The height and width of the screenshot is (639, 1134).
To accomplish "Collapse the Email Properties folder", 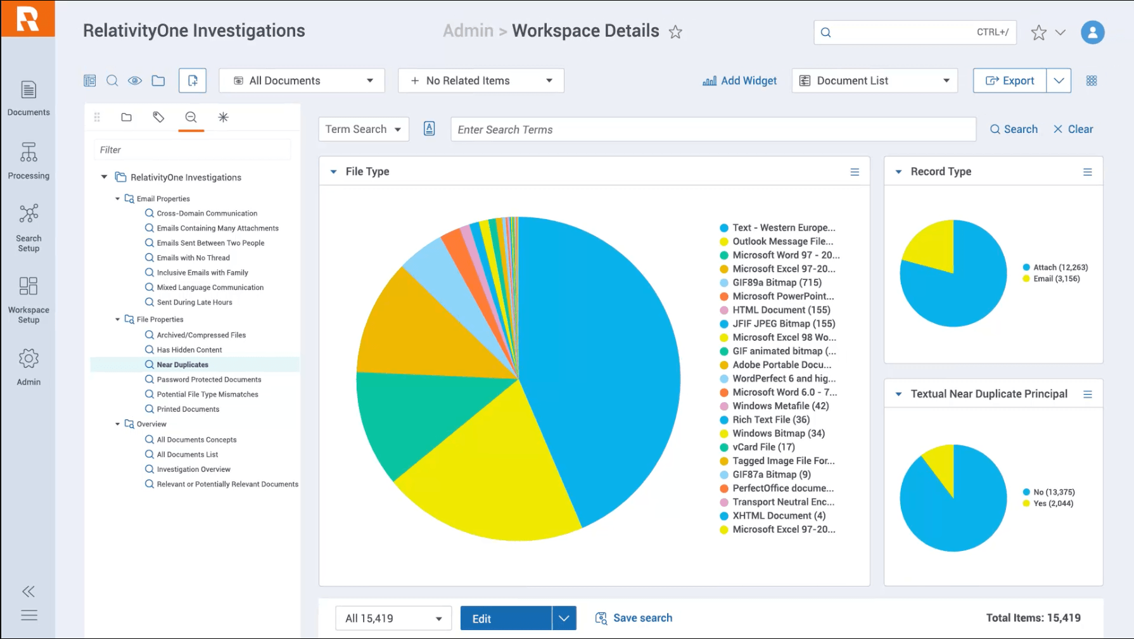I will click(117, 199).
